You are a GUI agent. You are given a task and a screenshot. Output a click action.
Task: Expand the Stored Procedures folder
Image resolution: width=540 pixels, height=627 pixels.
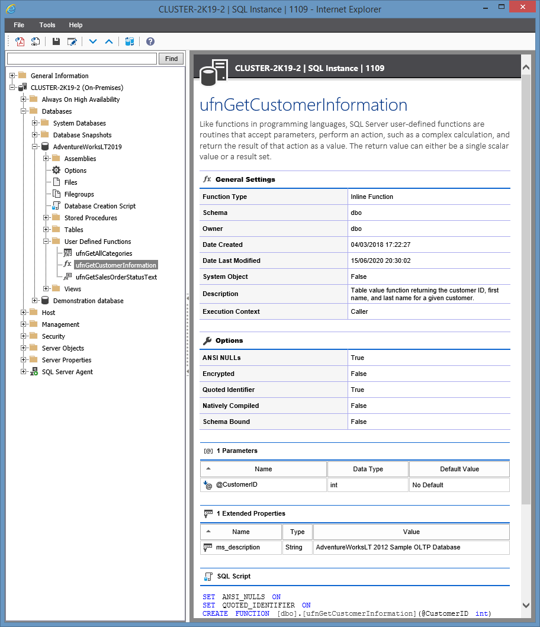click(x=46, y=218)
